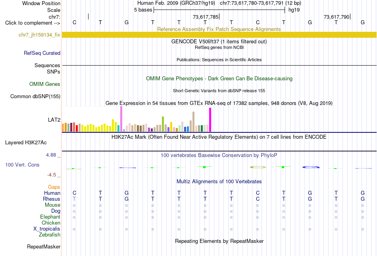Open the Common dbSNP(155) track label
This screenshot has height=256, width=377.
(35, 96)
